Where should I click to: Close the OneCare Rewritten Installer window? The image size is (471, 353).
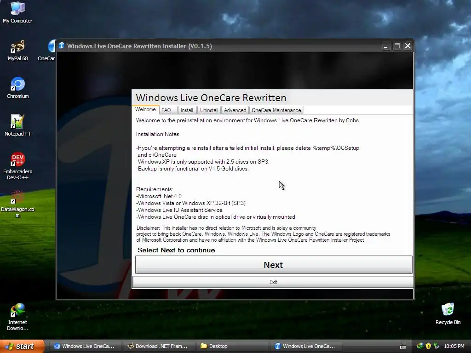pos(408,46)
